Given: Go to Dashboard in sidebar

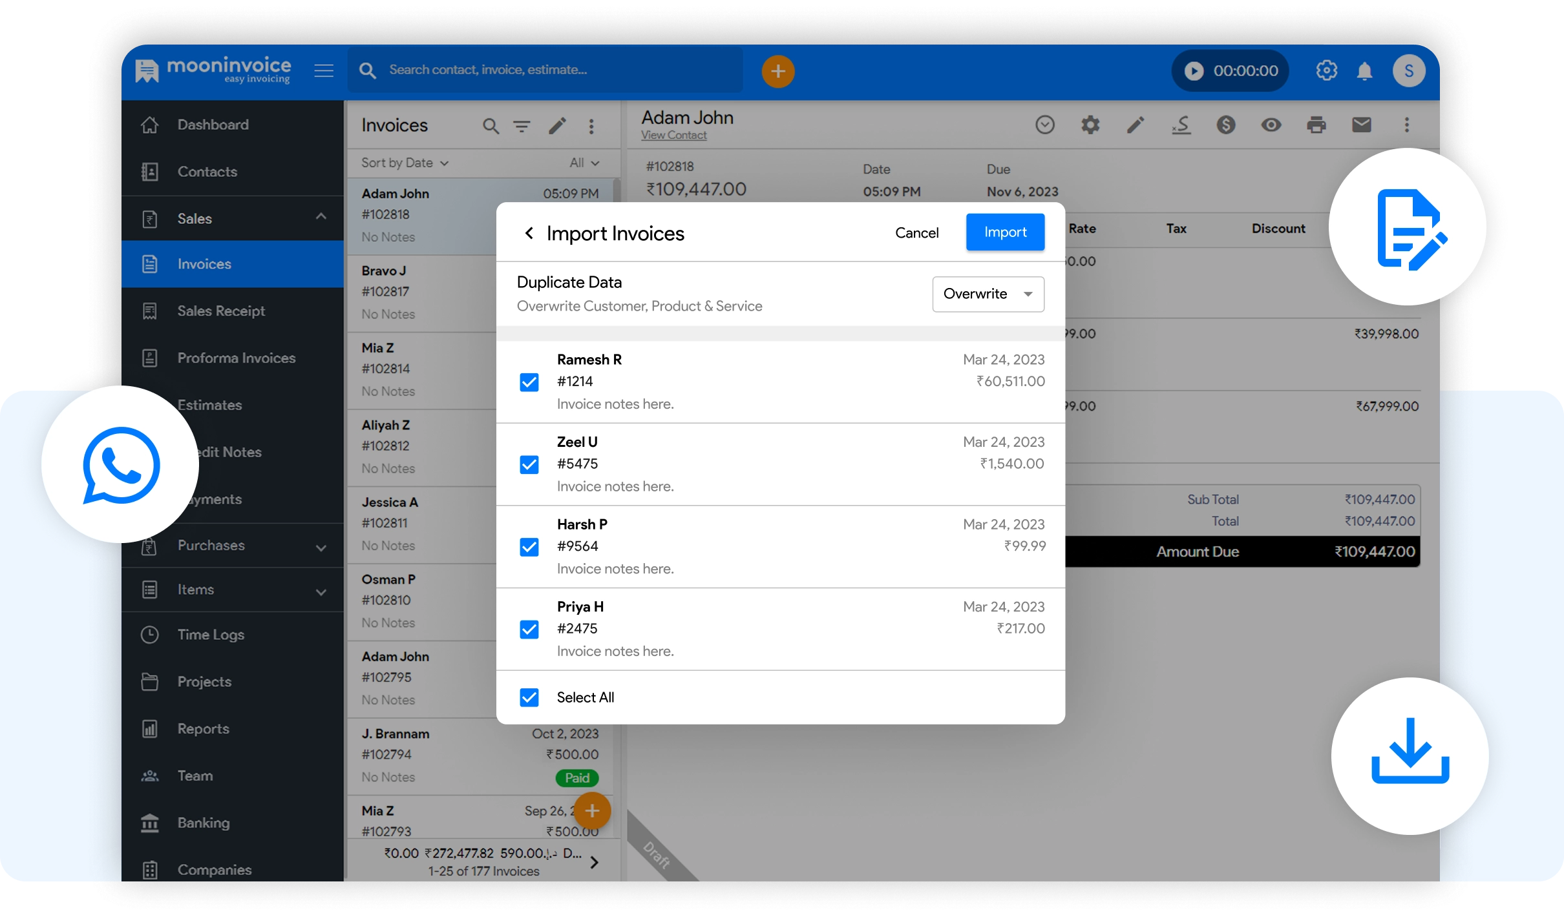Looking at the screenshot, I should click(x=213, y=125).
